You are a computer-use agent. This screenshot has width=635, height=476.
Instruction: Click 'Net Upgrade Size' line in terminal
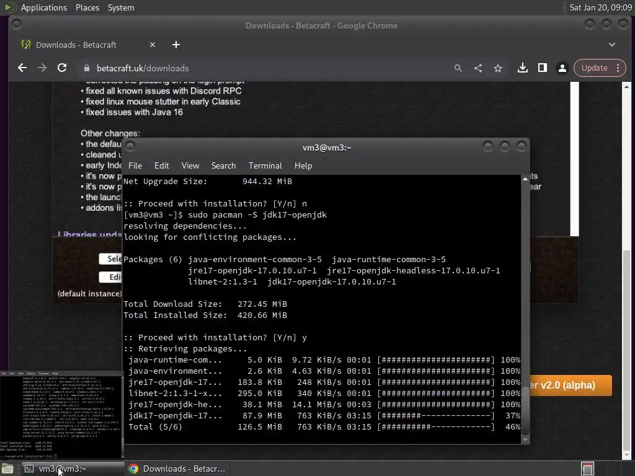pos(207,182)
